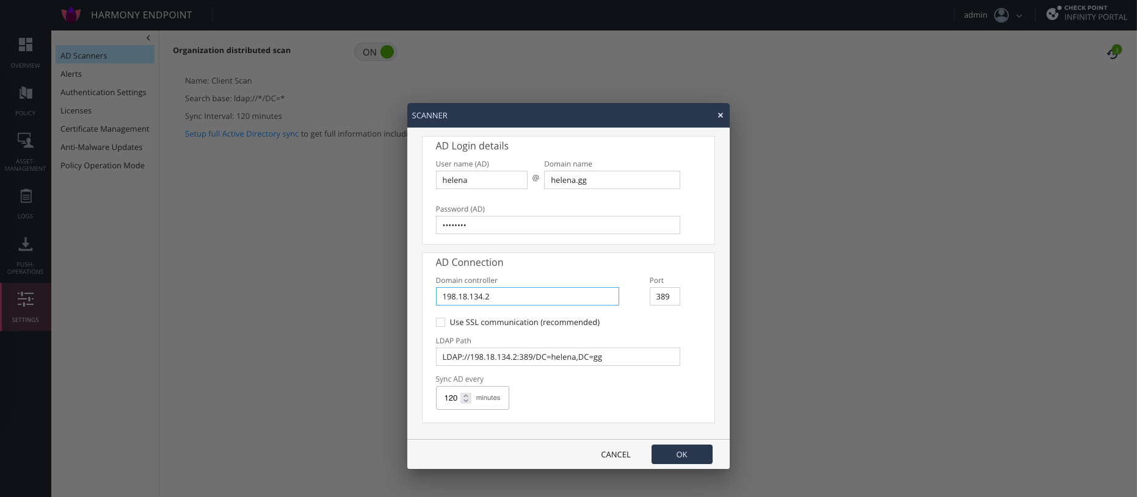
Task: Adjust Sync AD every minutes stepper
Action: pos(466,398)
